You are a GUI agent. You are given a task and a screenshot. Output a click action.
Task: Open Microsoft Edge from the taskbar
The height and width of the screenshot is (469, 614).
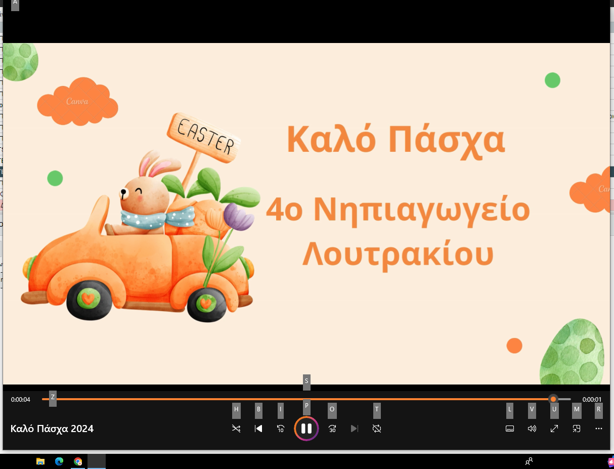[59, 461]
